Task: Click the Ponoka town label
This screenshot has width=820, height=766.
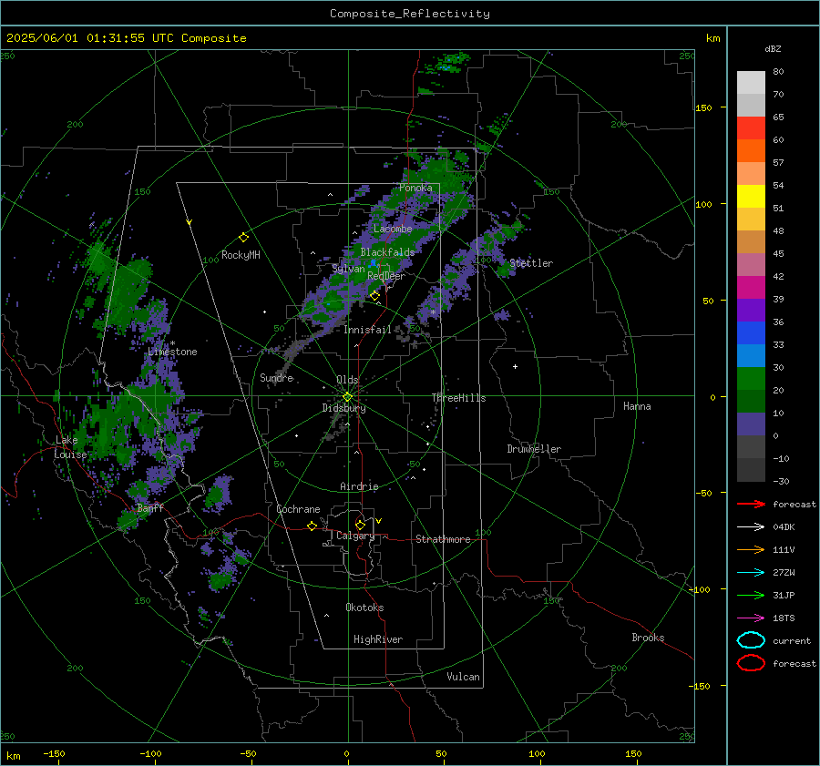Action: 415,188
